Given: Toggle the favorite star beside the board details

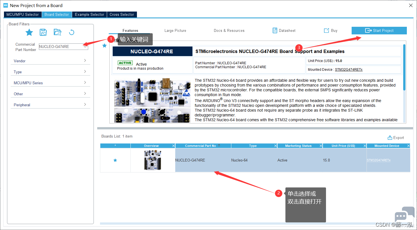Looking at the screenshot, I should coord(105,46).
